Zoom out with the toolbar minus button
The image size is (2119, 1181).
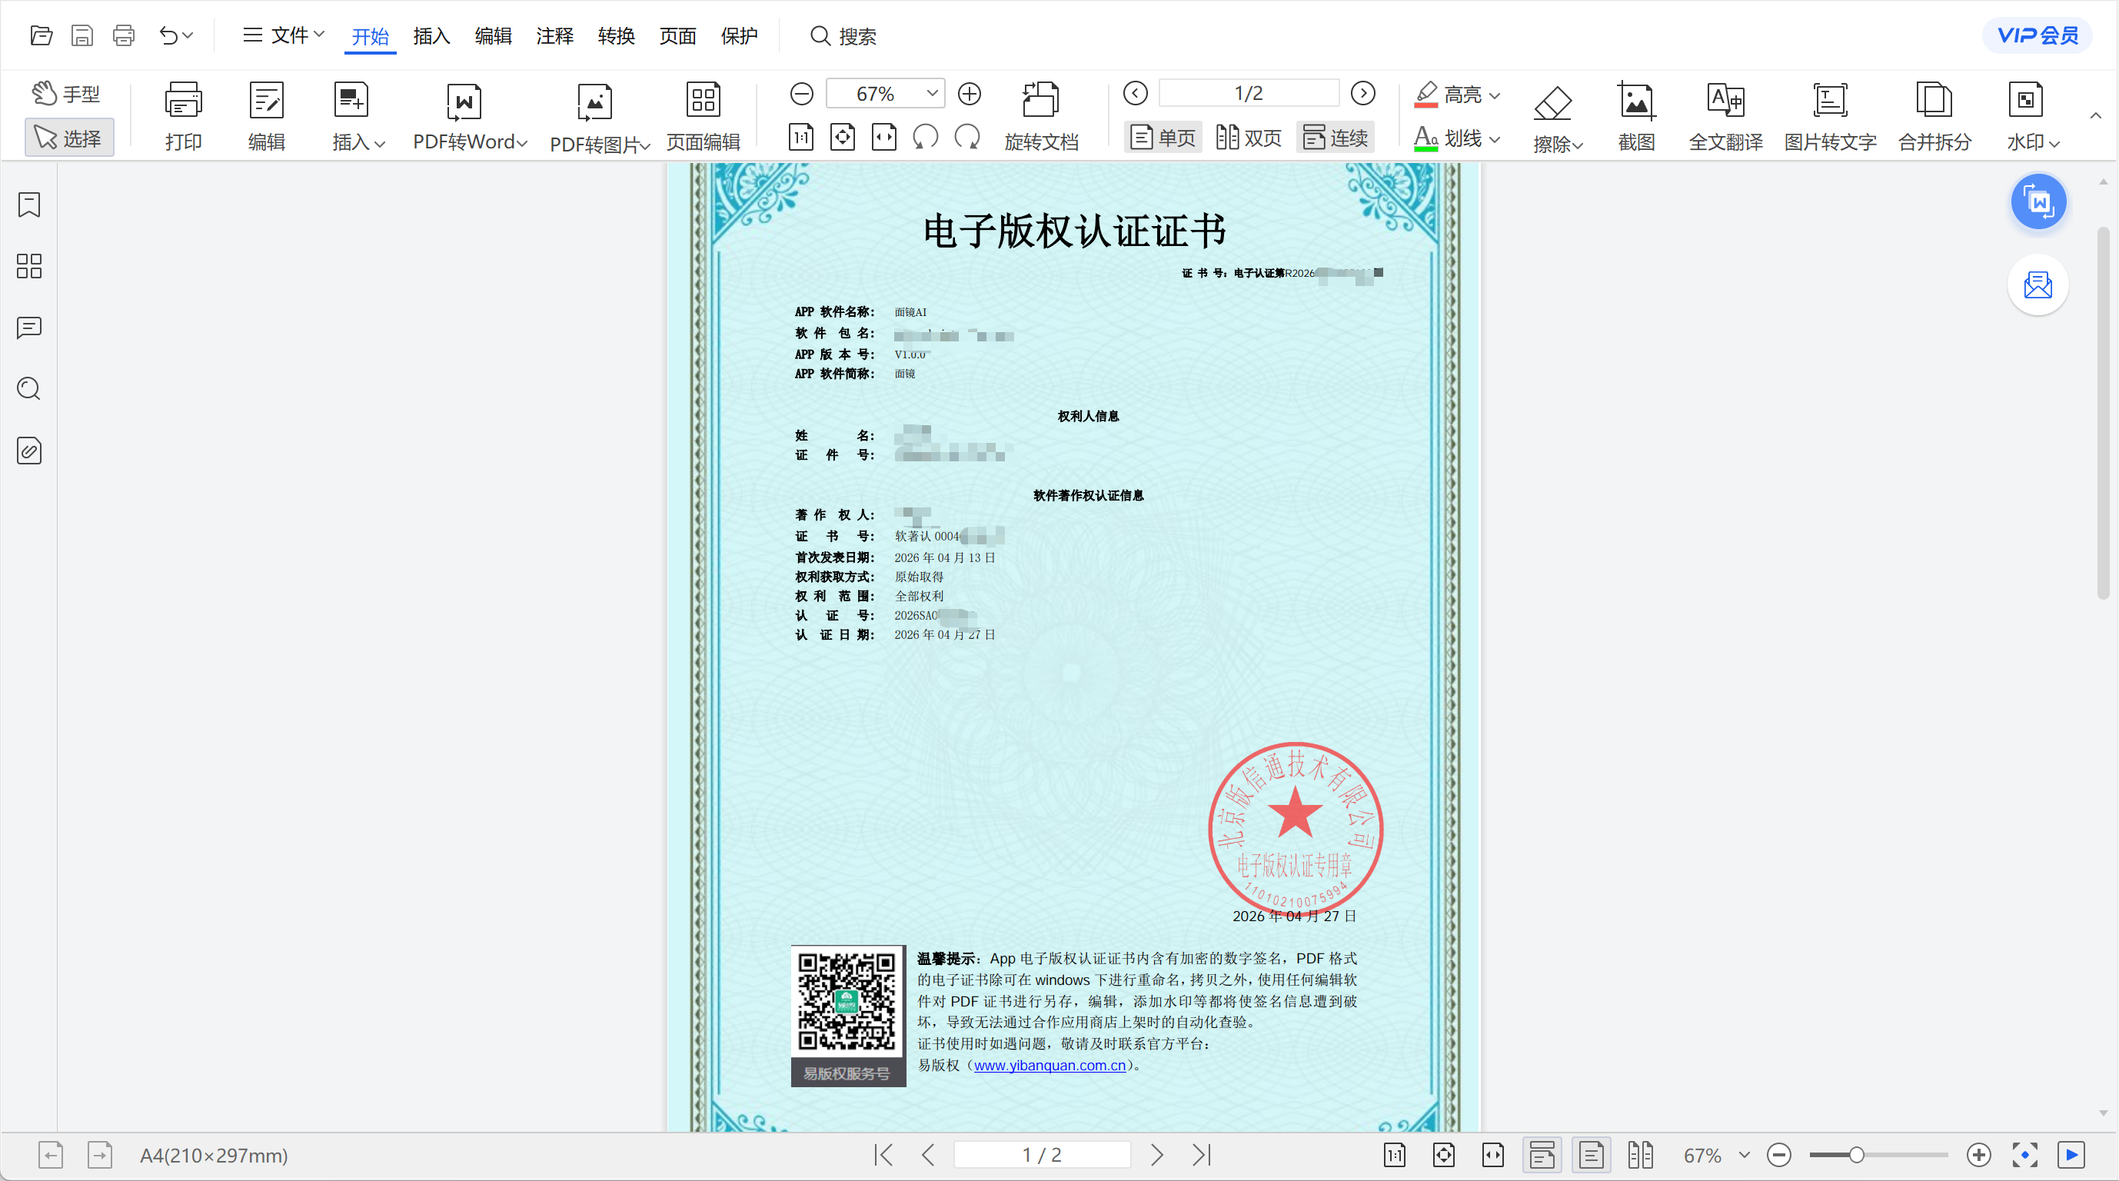click(x=802, y=94)
